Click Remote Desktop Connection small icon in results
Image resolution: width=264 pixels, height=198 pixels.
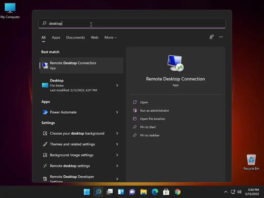pyautogui.click(x=45, y=65)
